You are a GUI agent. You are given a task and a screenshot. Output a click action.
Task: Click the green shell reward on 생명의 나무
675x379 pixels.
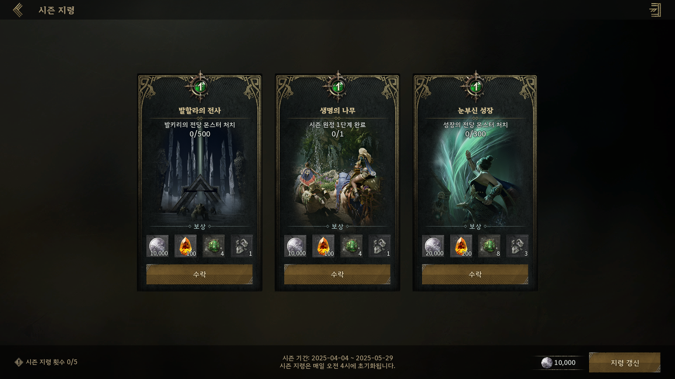(x=352, y=246)
